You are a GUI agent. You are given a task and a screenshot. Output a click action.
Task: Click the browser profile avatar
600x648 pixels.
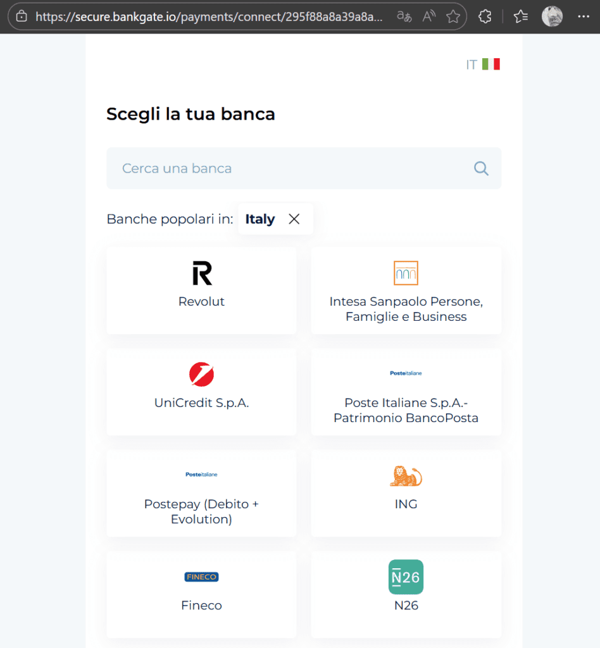[x=552, y=16]
